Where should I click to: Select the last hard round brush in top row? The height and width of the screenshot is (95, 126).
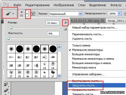53,49
